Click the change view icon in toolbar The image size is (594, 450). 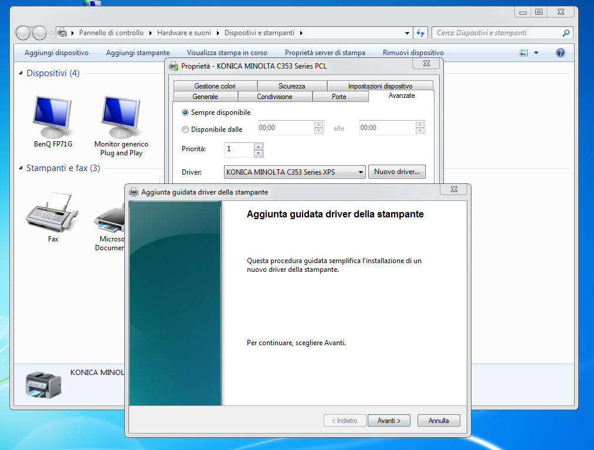(x=524, y=53)
